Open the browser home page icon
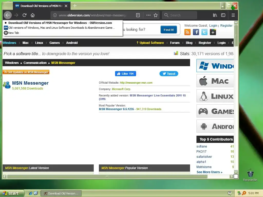The height and width of the screenshot is (197, 263). (x=33, y=15)
